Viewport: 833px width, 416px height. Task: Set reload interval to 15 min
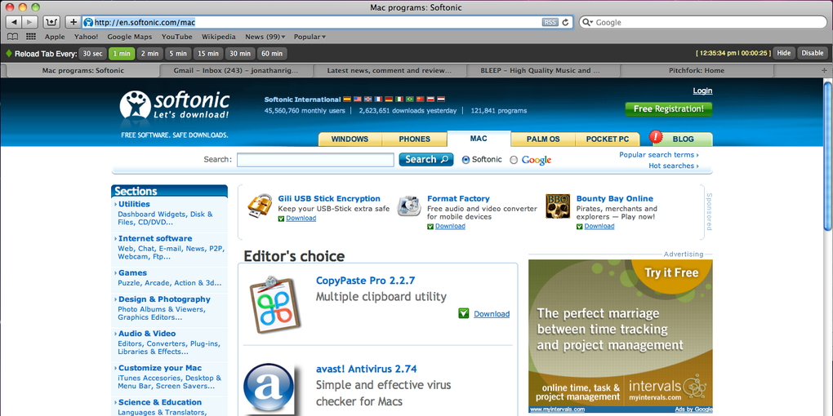coord(207,53)
